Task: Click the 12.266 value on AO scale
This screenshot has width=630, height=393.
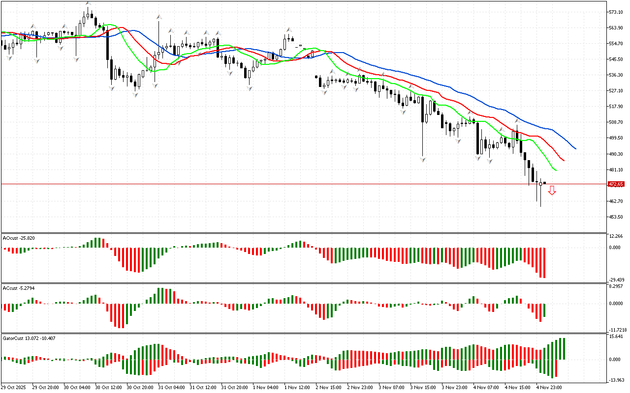Action: click(x=616, y=236)
